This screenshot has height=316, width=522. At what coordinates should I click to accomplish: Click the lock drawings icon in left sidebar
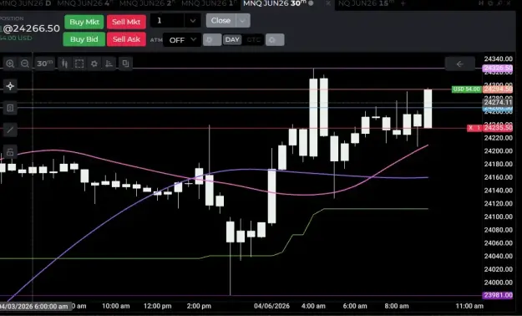10,152
